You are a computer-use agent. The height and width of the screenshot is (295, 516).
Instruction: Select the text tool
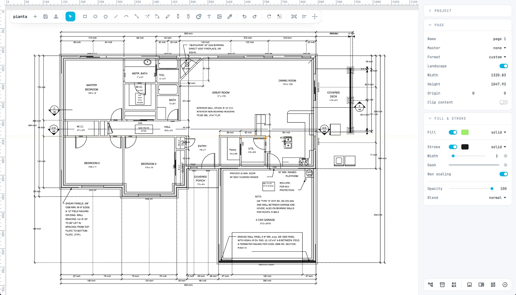point(209,17)
